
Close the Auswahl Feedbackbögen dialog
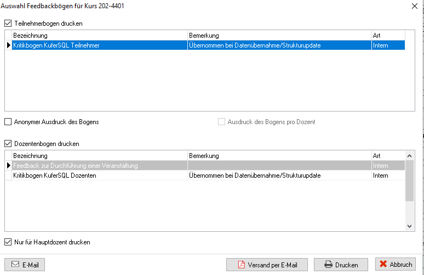click(415, 6)
